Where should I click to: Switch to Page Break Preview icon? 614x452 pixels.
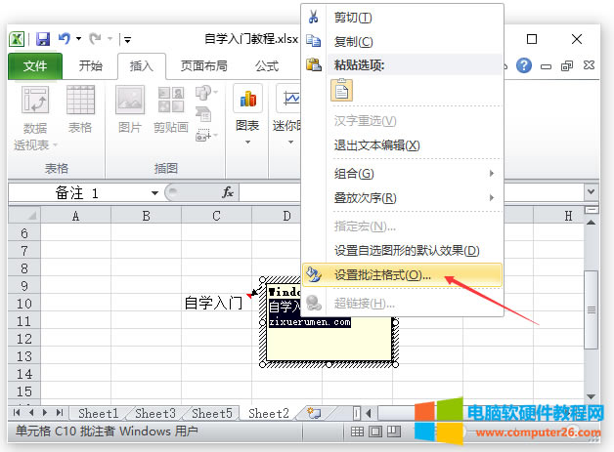pos(394,431)
